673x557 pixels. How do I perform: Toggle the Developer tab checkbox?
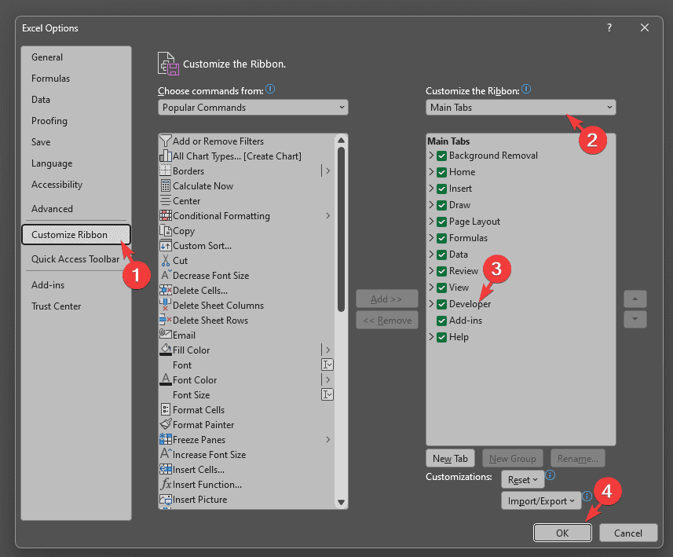[x=441, y=304]
